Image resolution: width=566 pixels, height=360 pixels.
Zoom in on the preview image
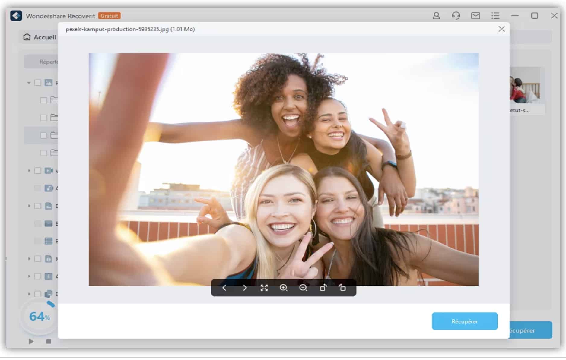283,288
